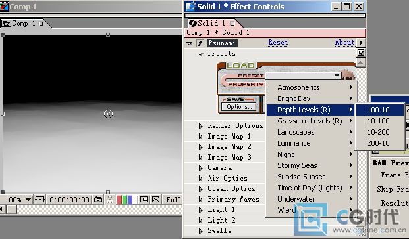409x239 pixels.
Task: Choose the 200-10 depth preset
Action: pos(379,143)
